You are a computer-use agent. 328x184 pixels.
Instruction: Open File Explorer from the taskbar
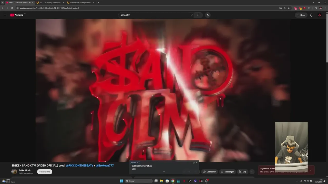point(161,181)
